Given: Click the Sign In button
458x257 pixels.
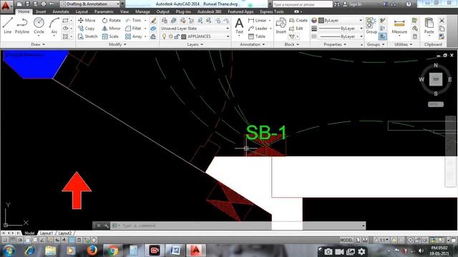Looking at the screenshot, I should point(352,4).
